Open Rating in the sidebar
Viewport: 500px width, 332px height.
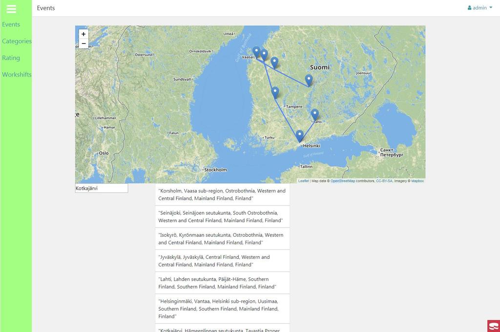(x=11, y=58)
